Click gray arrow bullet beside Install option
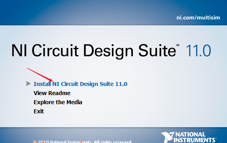The width and height of the screenshot is (227, 143). point(28,84)
